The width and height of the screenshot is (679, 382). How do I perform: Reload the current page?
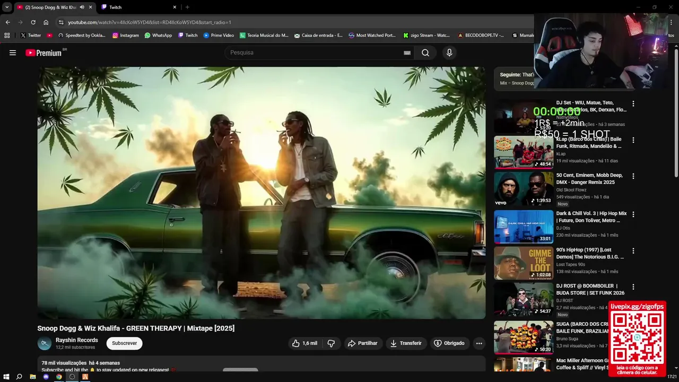[33, 22]
